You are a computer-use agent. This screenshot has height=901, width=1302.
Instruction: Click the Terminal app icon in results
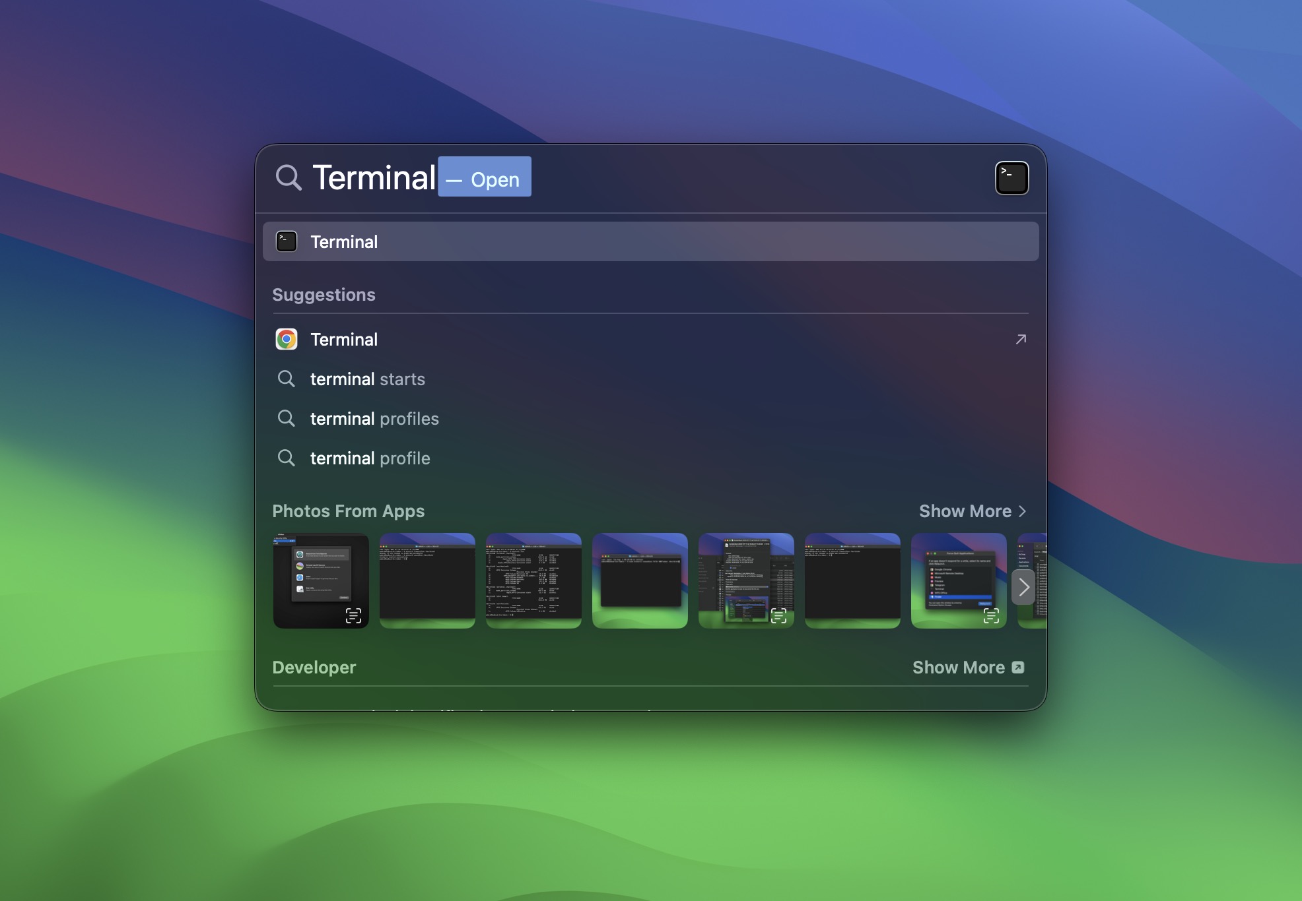tap(287, 241)
